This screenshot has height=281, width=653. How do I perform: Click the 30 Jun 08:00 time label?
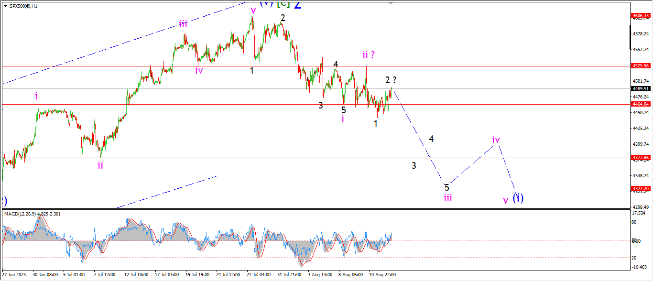(45, 275)
